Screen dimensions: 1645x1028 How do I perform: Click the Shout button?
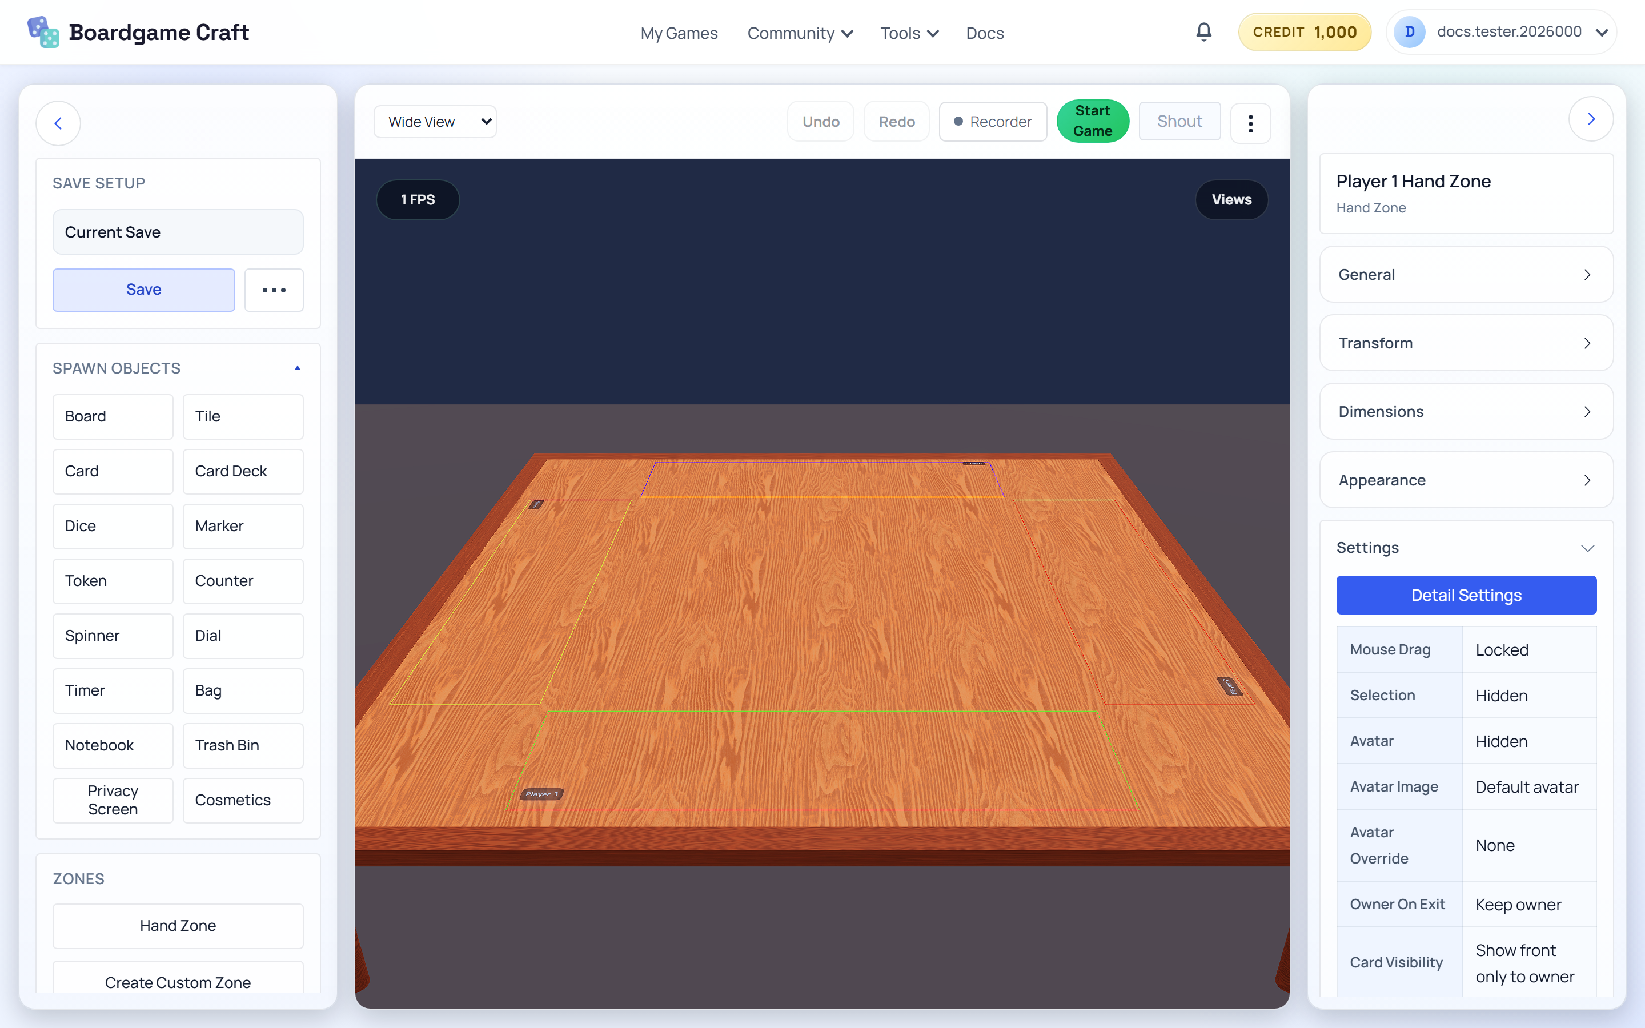(1179, 122)
